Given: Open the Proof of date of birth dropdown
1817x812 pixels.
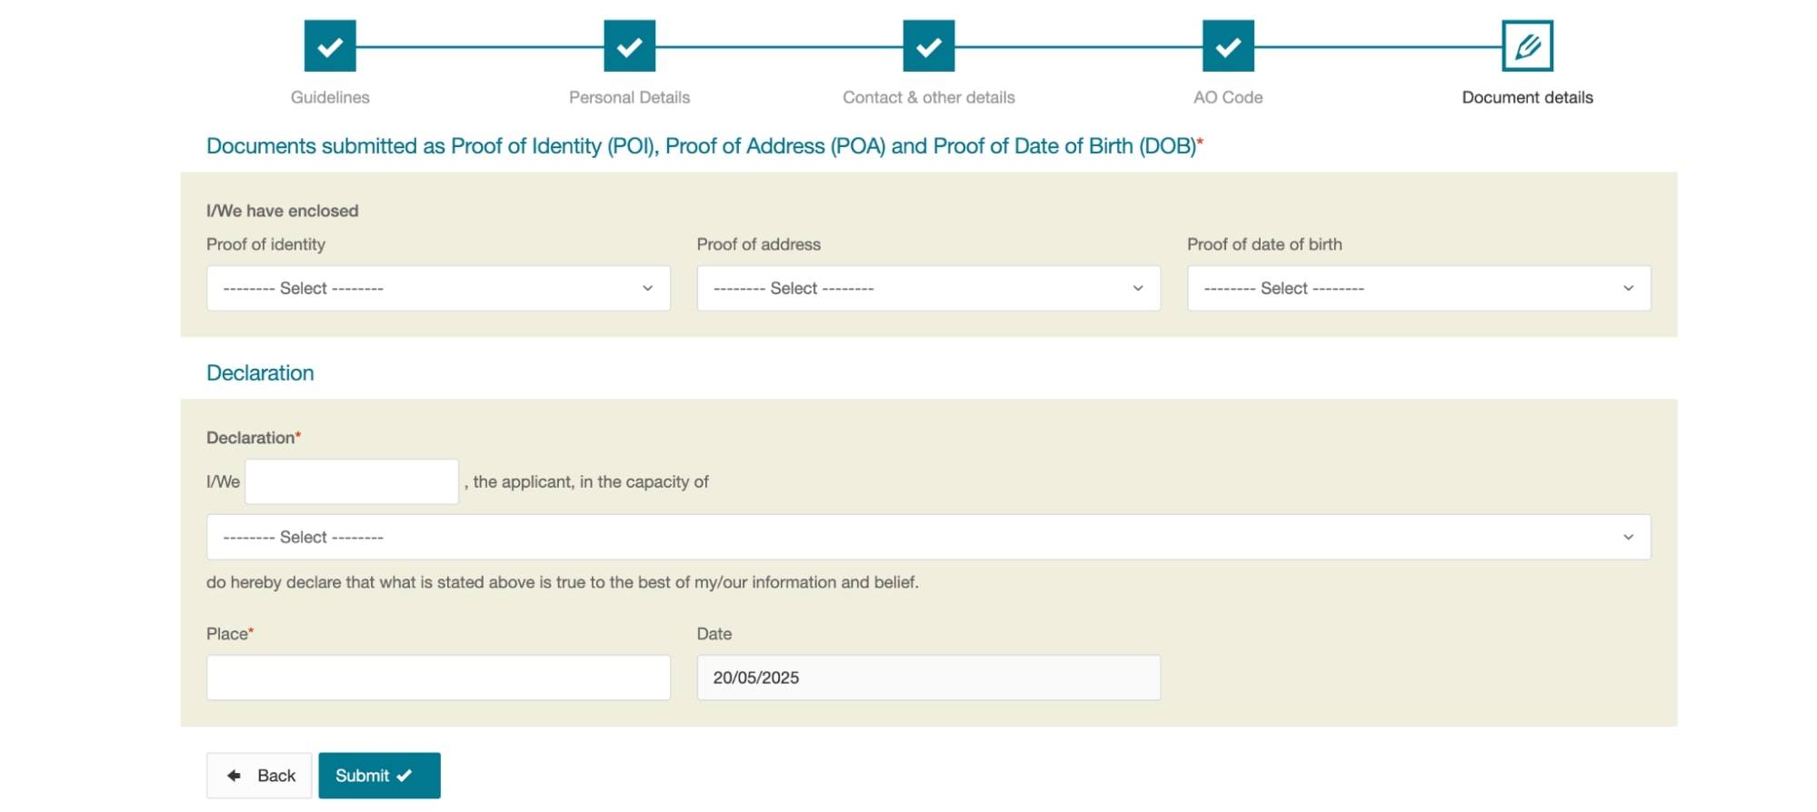Looking at the screenshot, I should coord(1419,288).
